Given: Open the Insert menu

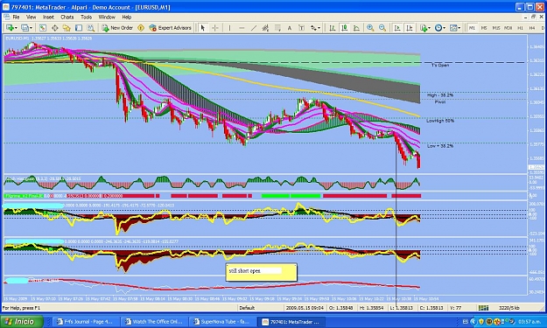Looking at the screenshot, I should pos(48,17).
